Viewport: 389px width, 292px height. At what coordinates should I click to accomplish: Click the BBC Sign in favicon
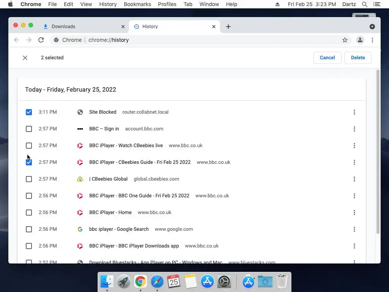(80, 129)
